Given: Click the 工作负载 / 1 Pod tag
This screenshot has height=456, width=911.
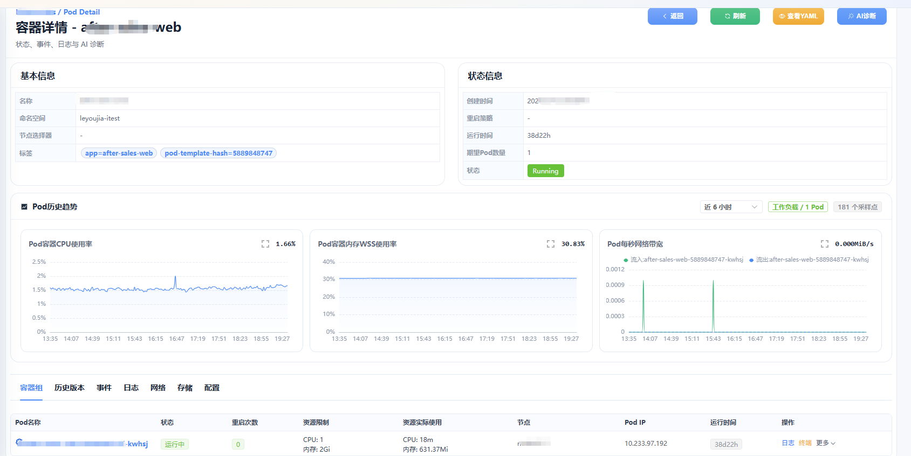Looking at the screenshot, I should [798, 207].
